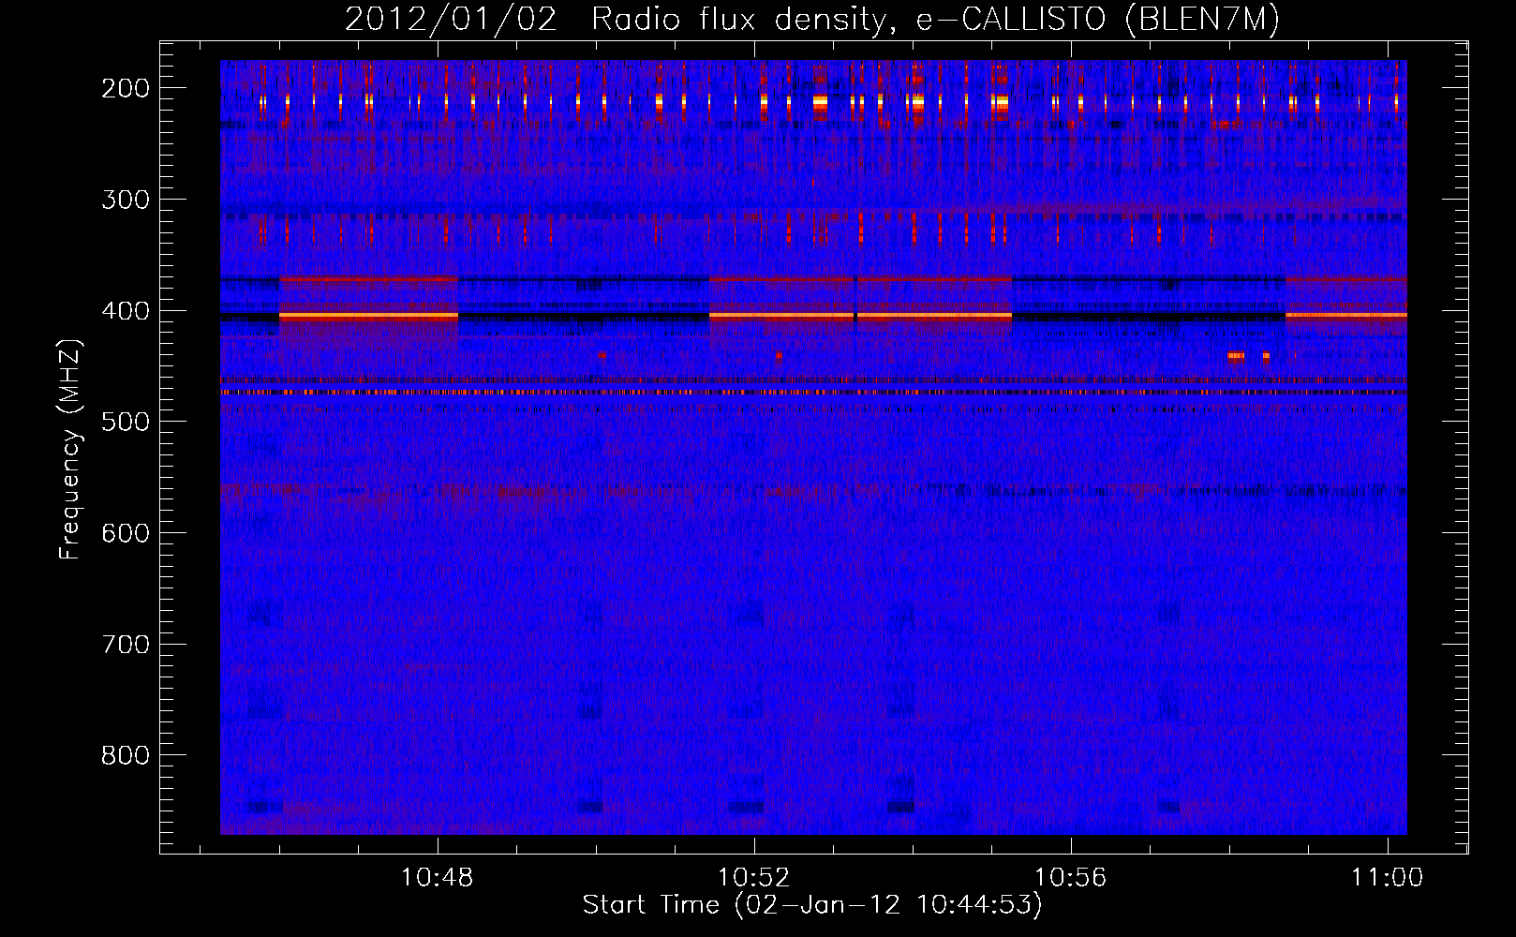Click the 200 frequency tick label
The image size is (1516, 937).
tap(126, 88)
